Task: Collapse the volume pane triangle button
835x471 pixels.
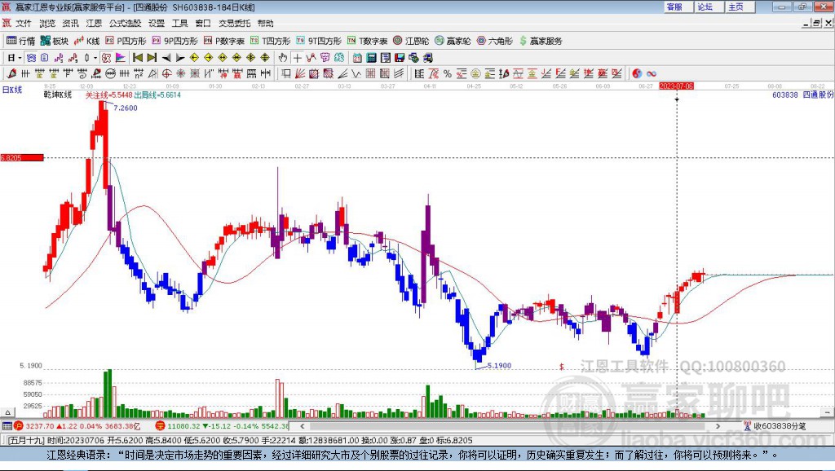Action: [x=7, y=412]
